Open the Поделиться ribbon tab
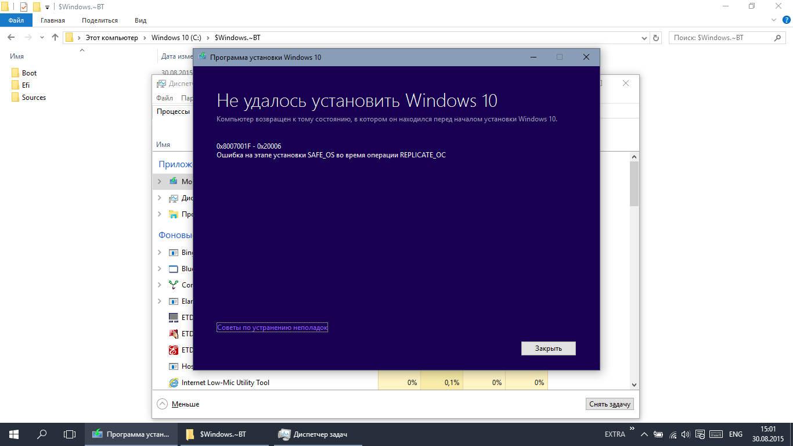The width and height of the screenshot is (793, 446). [x=100, y=20]
